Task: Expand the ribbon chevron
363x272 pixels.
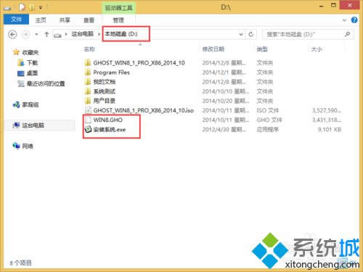Action: pyautogui.click(x=344, y=20)
